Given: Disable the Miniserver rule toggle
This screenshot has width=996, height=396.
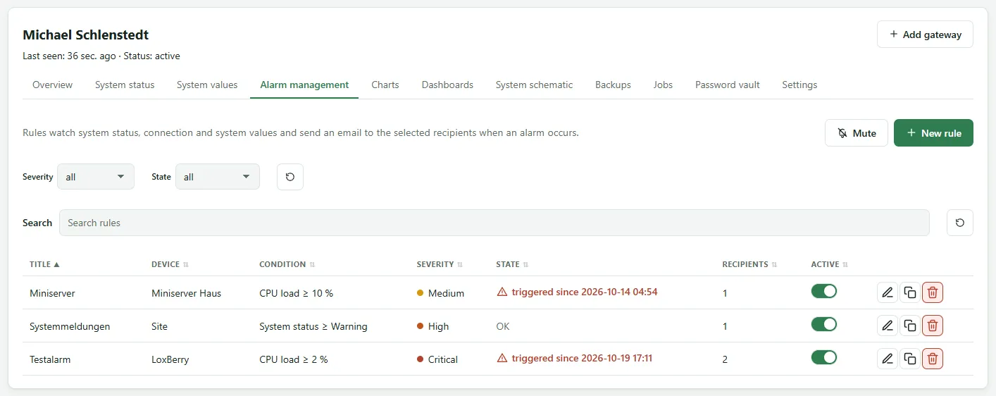Looking at the screenshot, I should tap(824, 291).
